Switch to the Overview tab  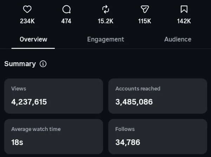coord(33,39)
